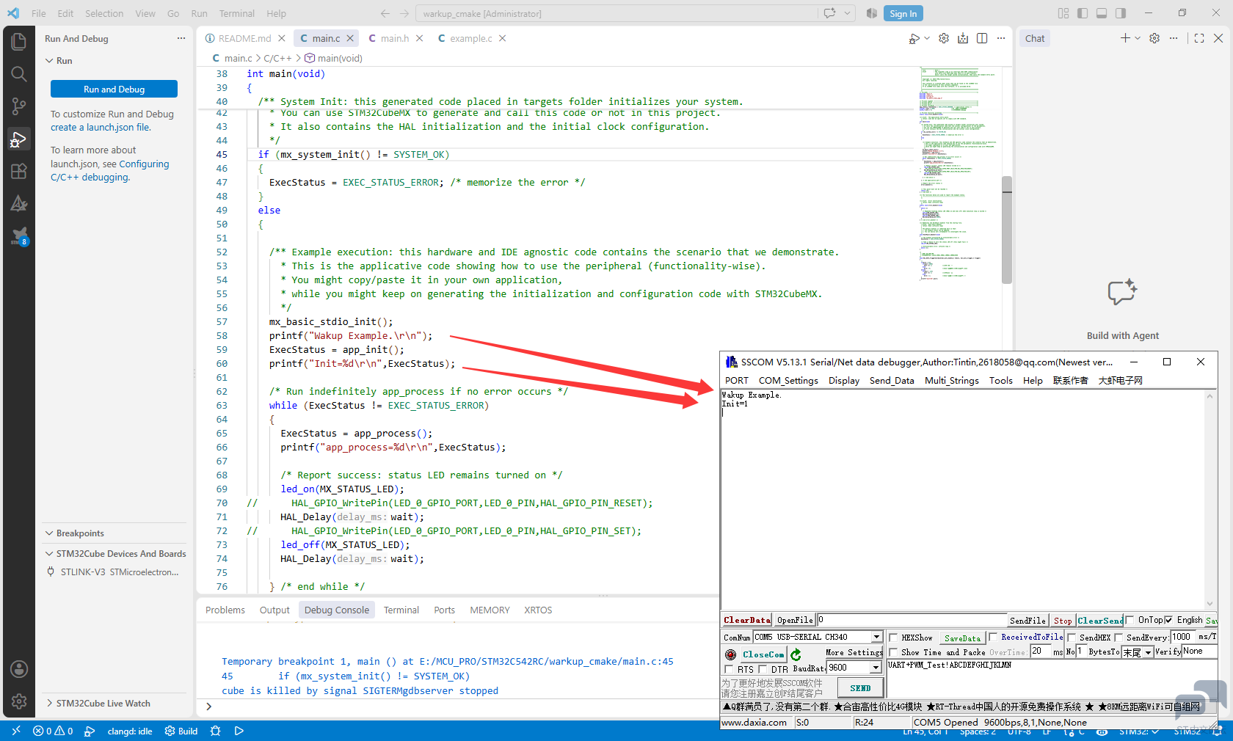The image size is (1233, 741).
Task: Maximize the Chat panel
Action: [1199, 38]
